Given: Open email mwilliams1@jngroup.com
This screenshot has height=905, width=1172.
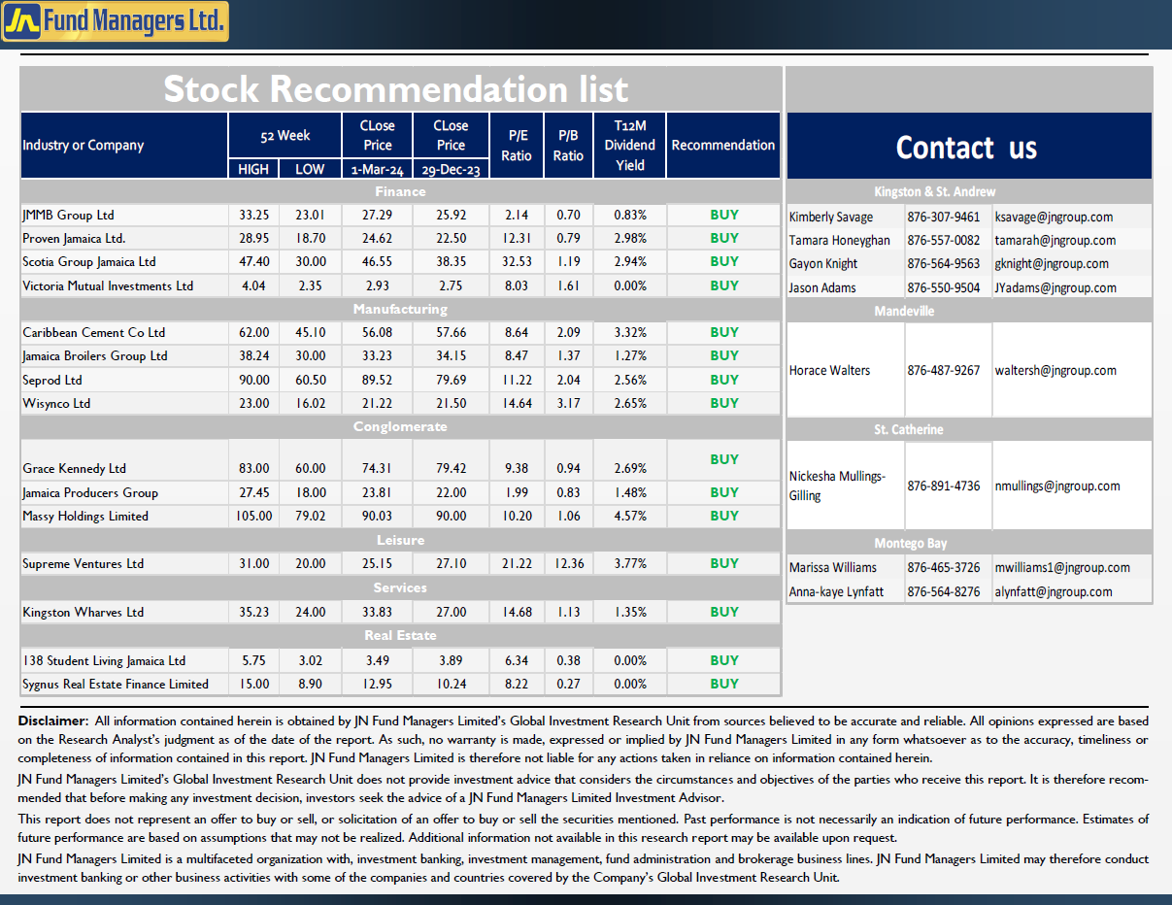Looking at the screenshot, I should click(x=1062, y=568).
